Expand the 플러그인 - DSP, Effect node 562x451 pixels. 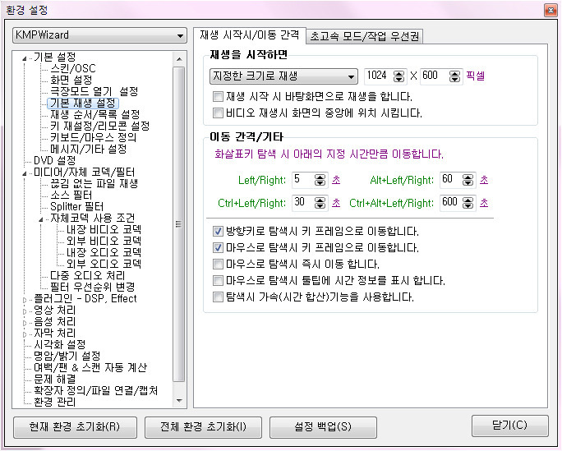(25, 300)
